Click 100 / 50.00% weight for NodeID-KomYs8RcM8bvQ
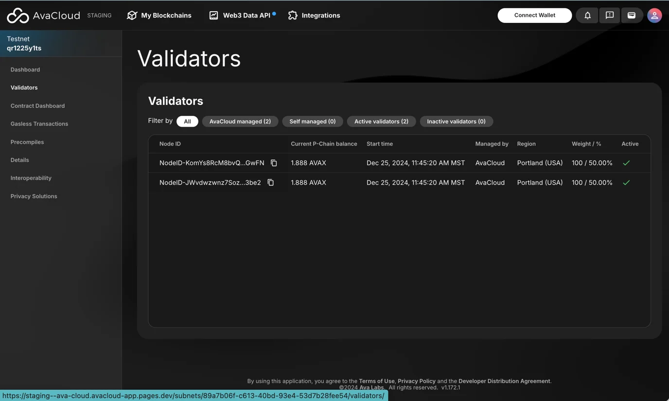 (x=592, y=163)
